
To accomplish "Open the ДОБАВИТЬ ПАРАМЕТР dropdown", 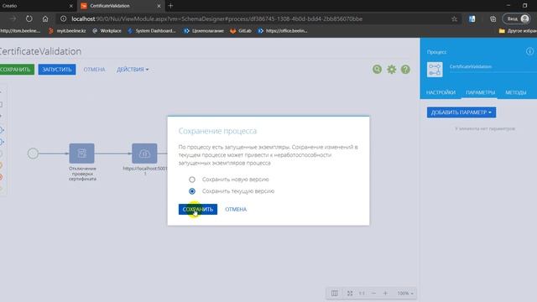I will pos(461,112).
